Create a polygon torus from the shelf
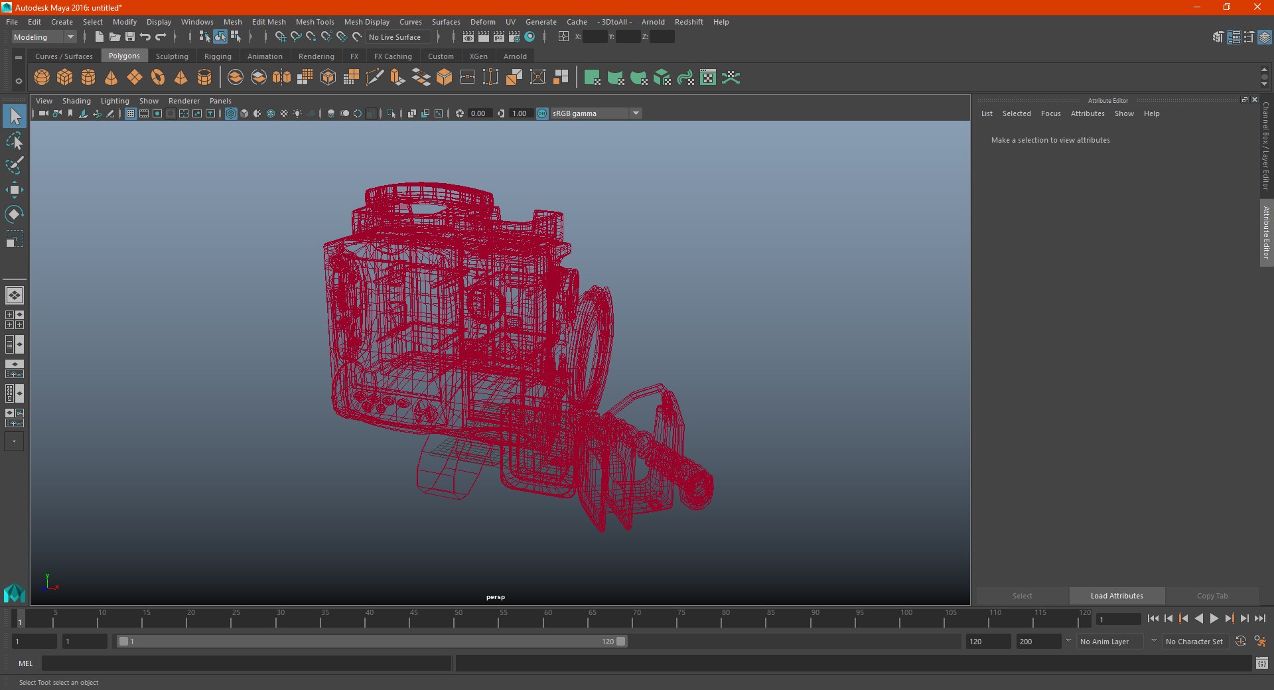Viewport: 1274px width, 690px height. 158,78
